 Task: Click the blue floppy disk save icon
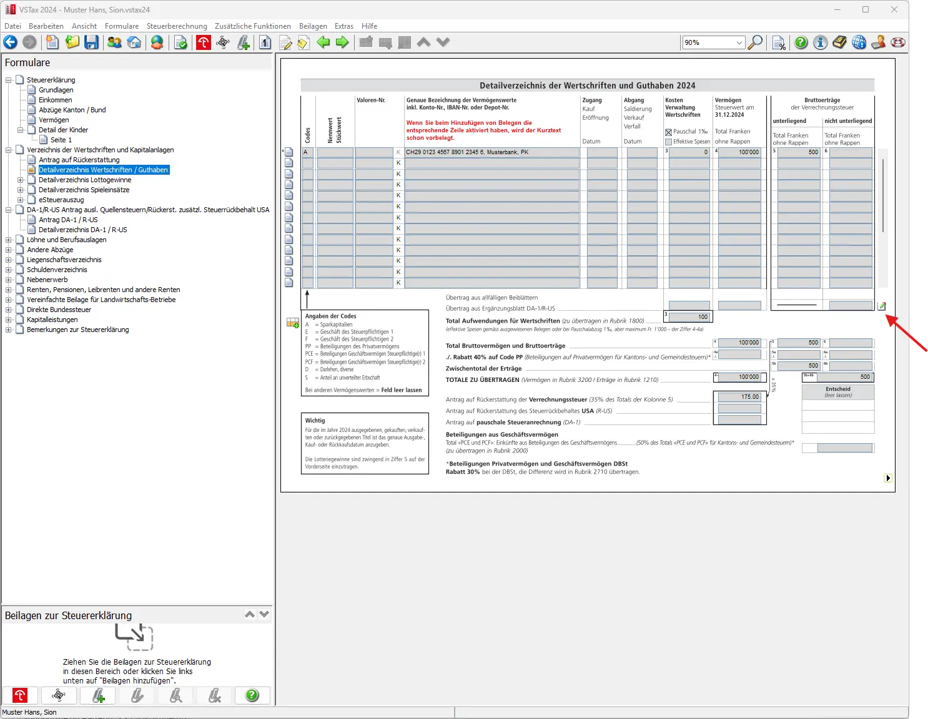pyautogui.click(x=92, y=42)
